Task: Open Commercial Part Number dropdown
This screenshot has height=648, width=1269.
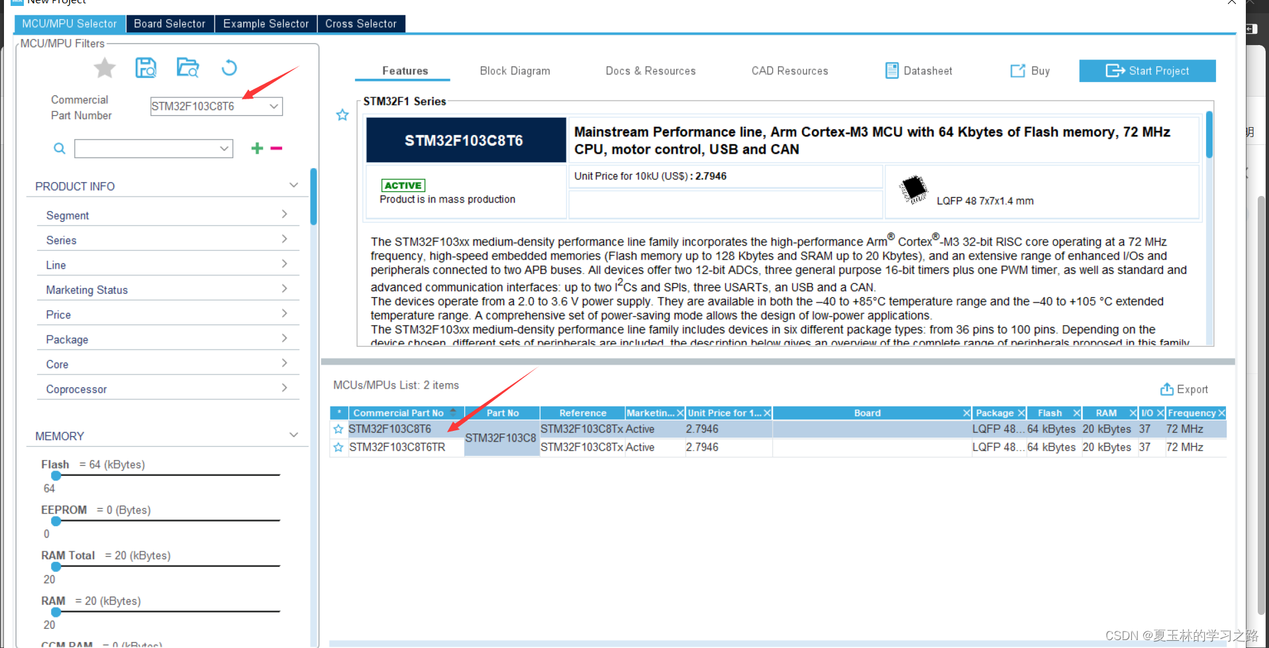Action: (x=274, y=106)
